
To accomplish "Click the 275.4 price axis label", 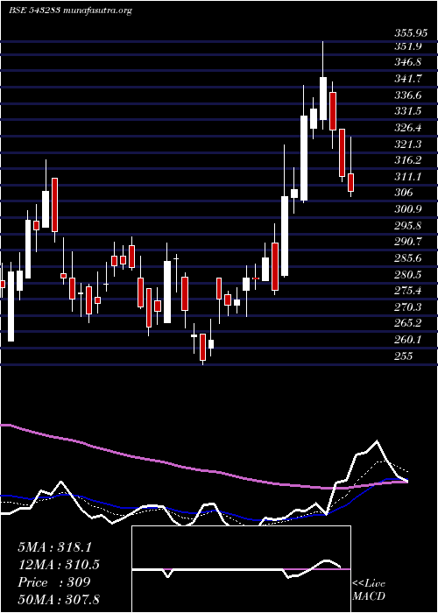I will [x=407, y=291].
